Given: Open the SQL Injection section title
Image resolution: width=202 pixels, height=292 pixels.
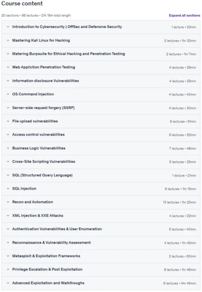Looking at the screenshot, I should coord(24,189).
